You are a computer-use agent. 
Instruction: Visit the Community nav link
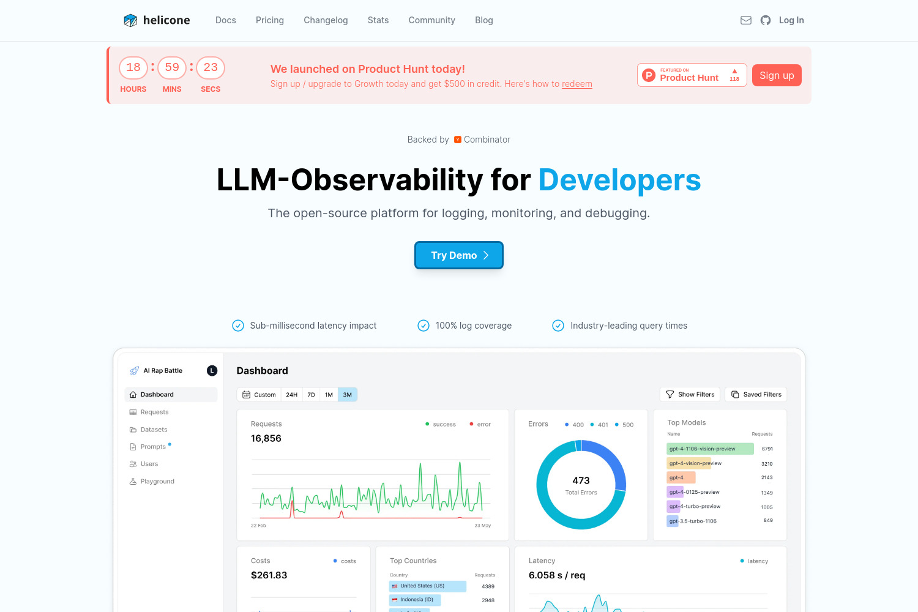click(432, 20)
